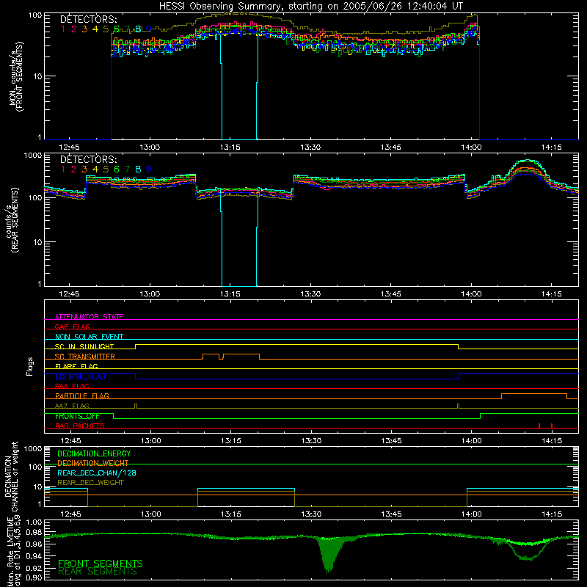Click the MON. counts/s (FRONT SEGMENTS) axis label
The image size is (587, 587).
(15, 77)
